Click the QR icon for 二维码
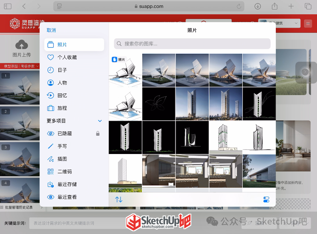Viewport: 317px width, 234px height. click(51, 171)
